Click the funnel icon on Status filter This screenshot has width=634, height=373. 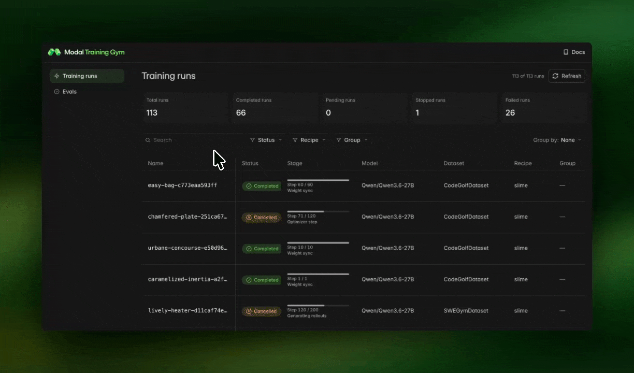252,140
